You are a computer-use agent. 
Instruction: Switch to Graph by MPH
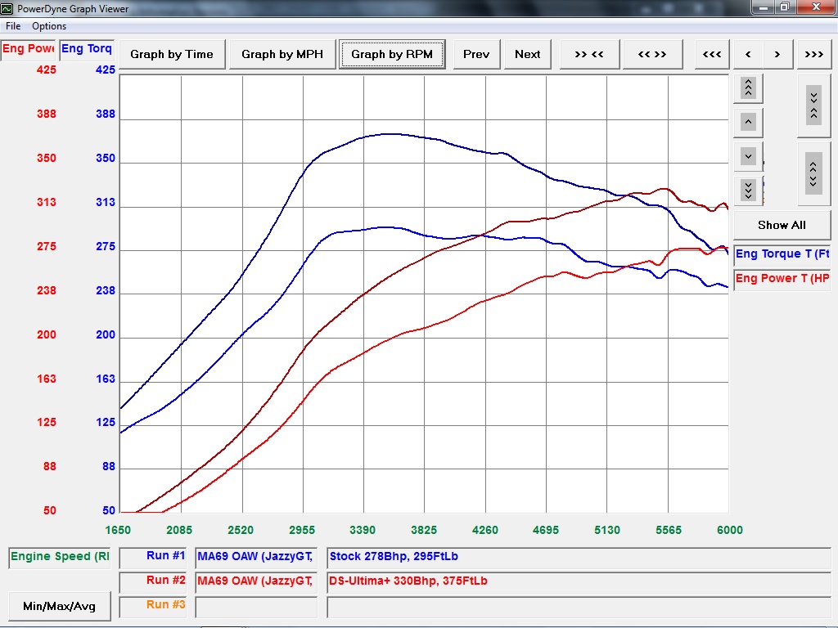(282, 54)
